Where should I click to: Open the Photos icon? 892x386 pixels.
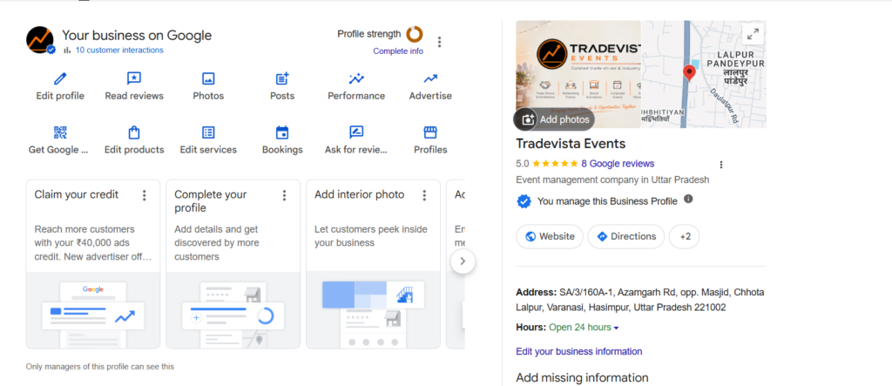208,78
